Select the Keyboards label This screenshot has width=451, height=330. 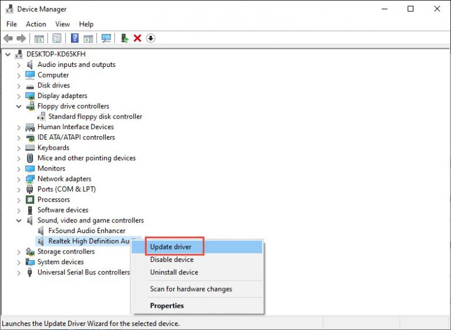[x=53, y=147]
